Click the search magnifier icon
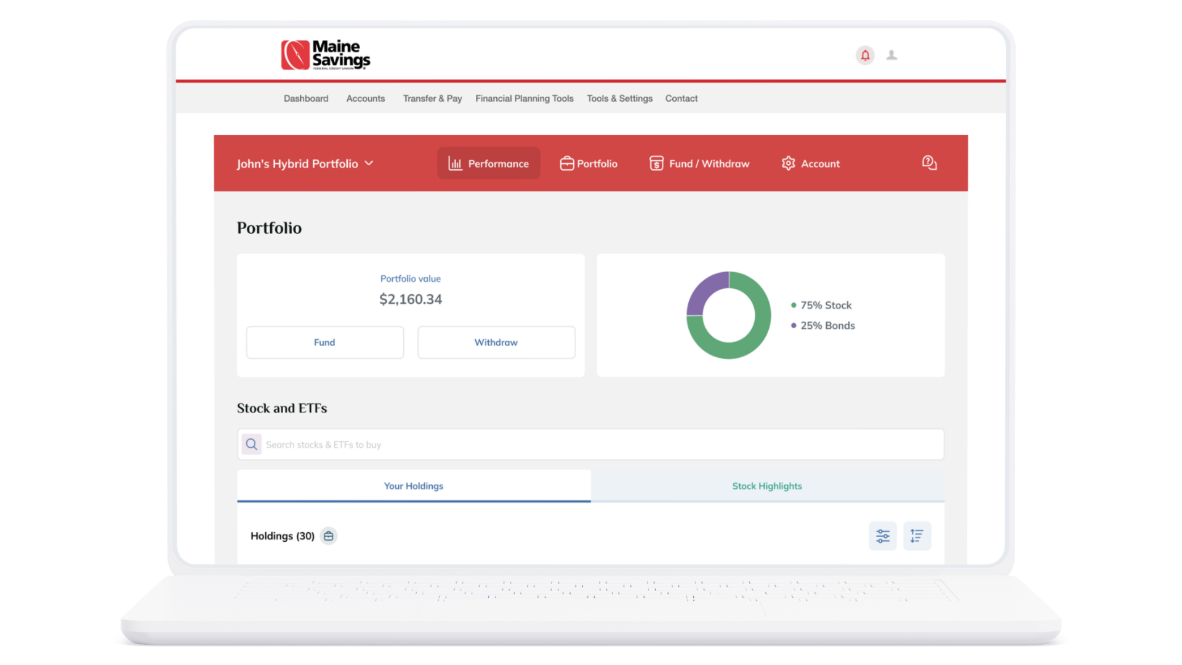 point(252,445)
